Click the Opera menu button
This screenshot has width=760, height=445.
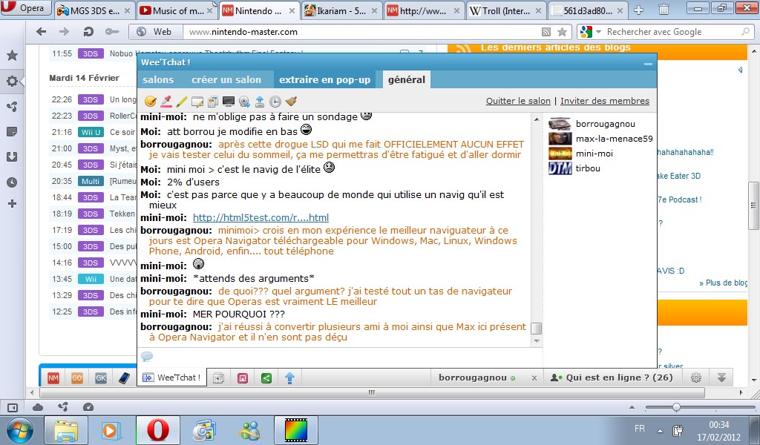point(25,7)
